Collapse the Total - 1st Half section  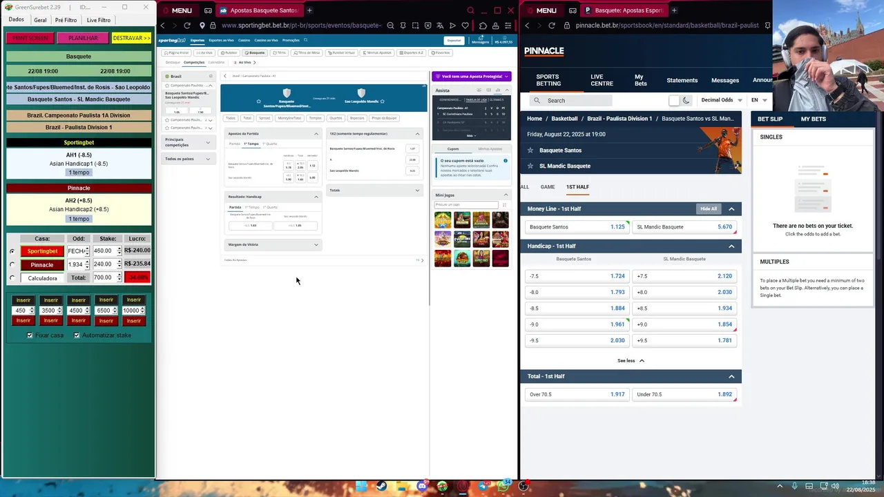tap(731, 376)
